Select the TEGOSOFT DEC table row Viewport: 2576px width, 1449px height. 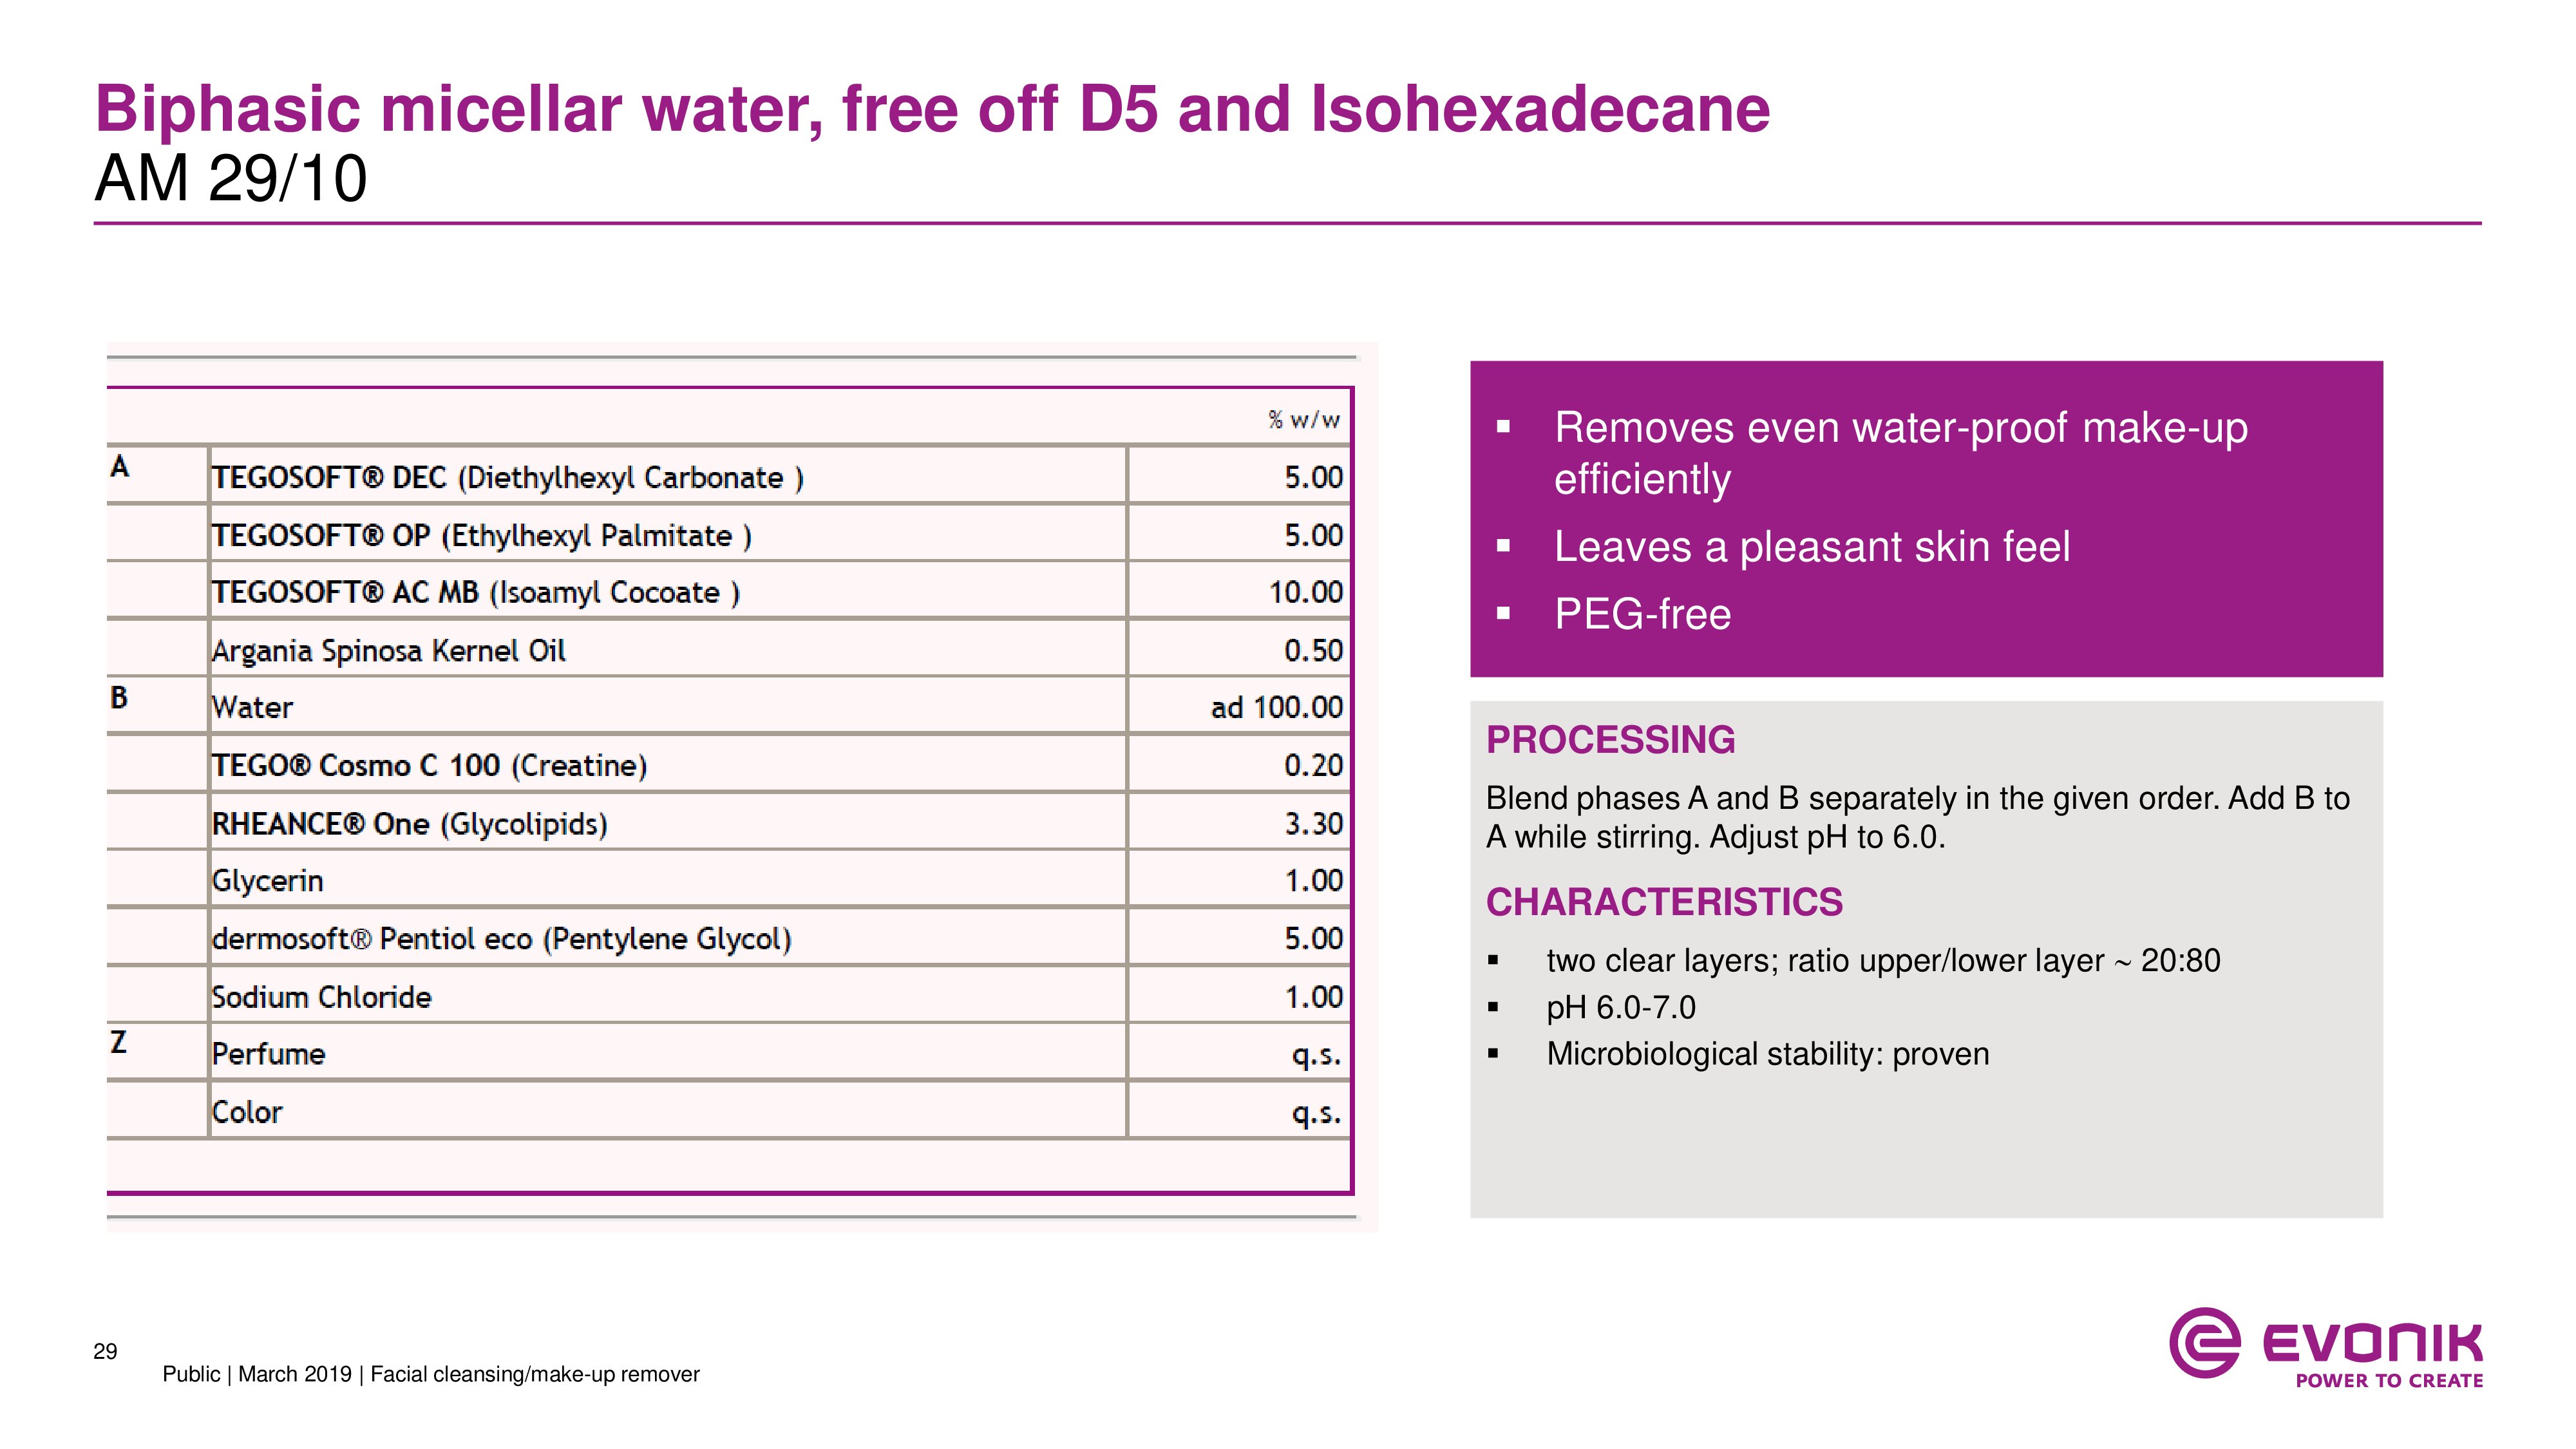(x=507, y=477)
